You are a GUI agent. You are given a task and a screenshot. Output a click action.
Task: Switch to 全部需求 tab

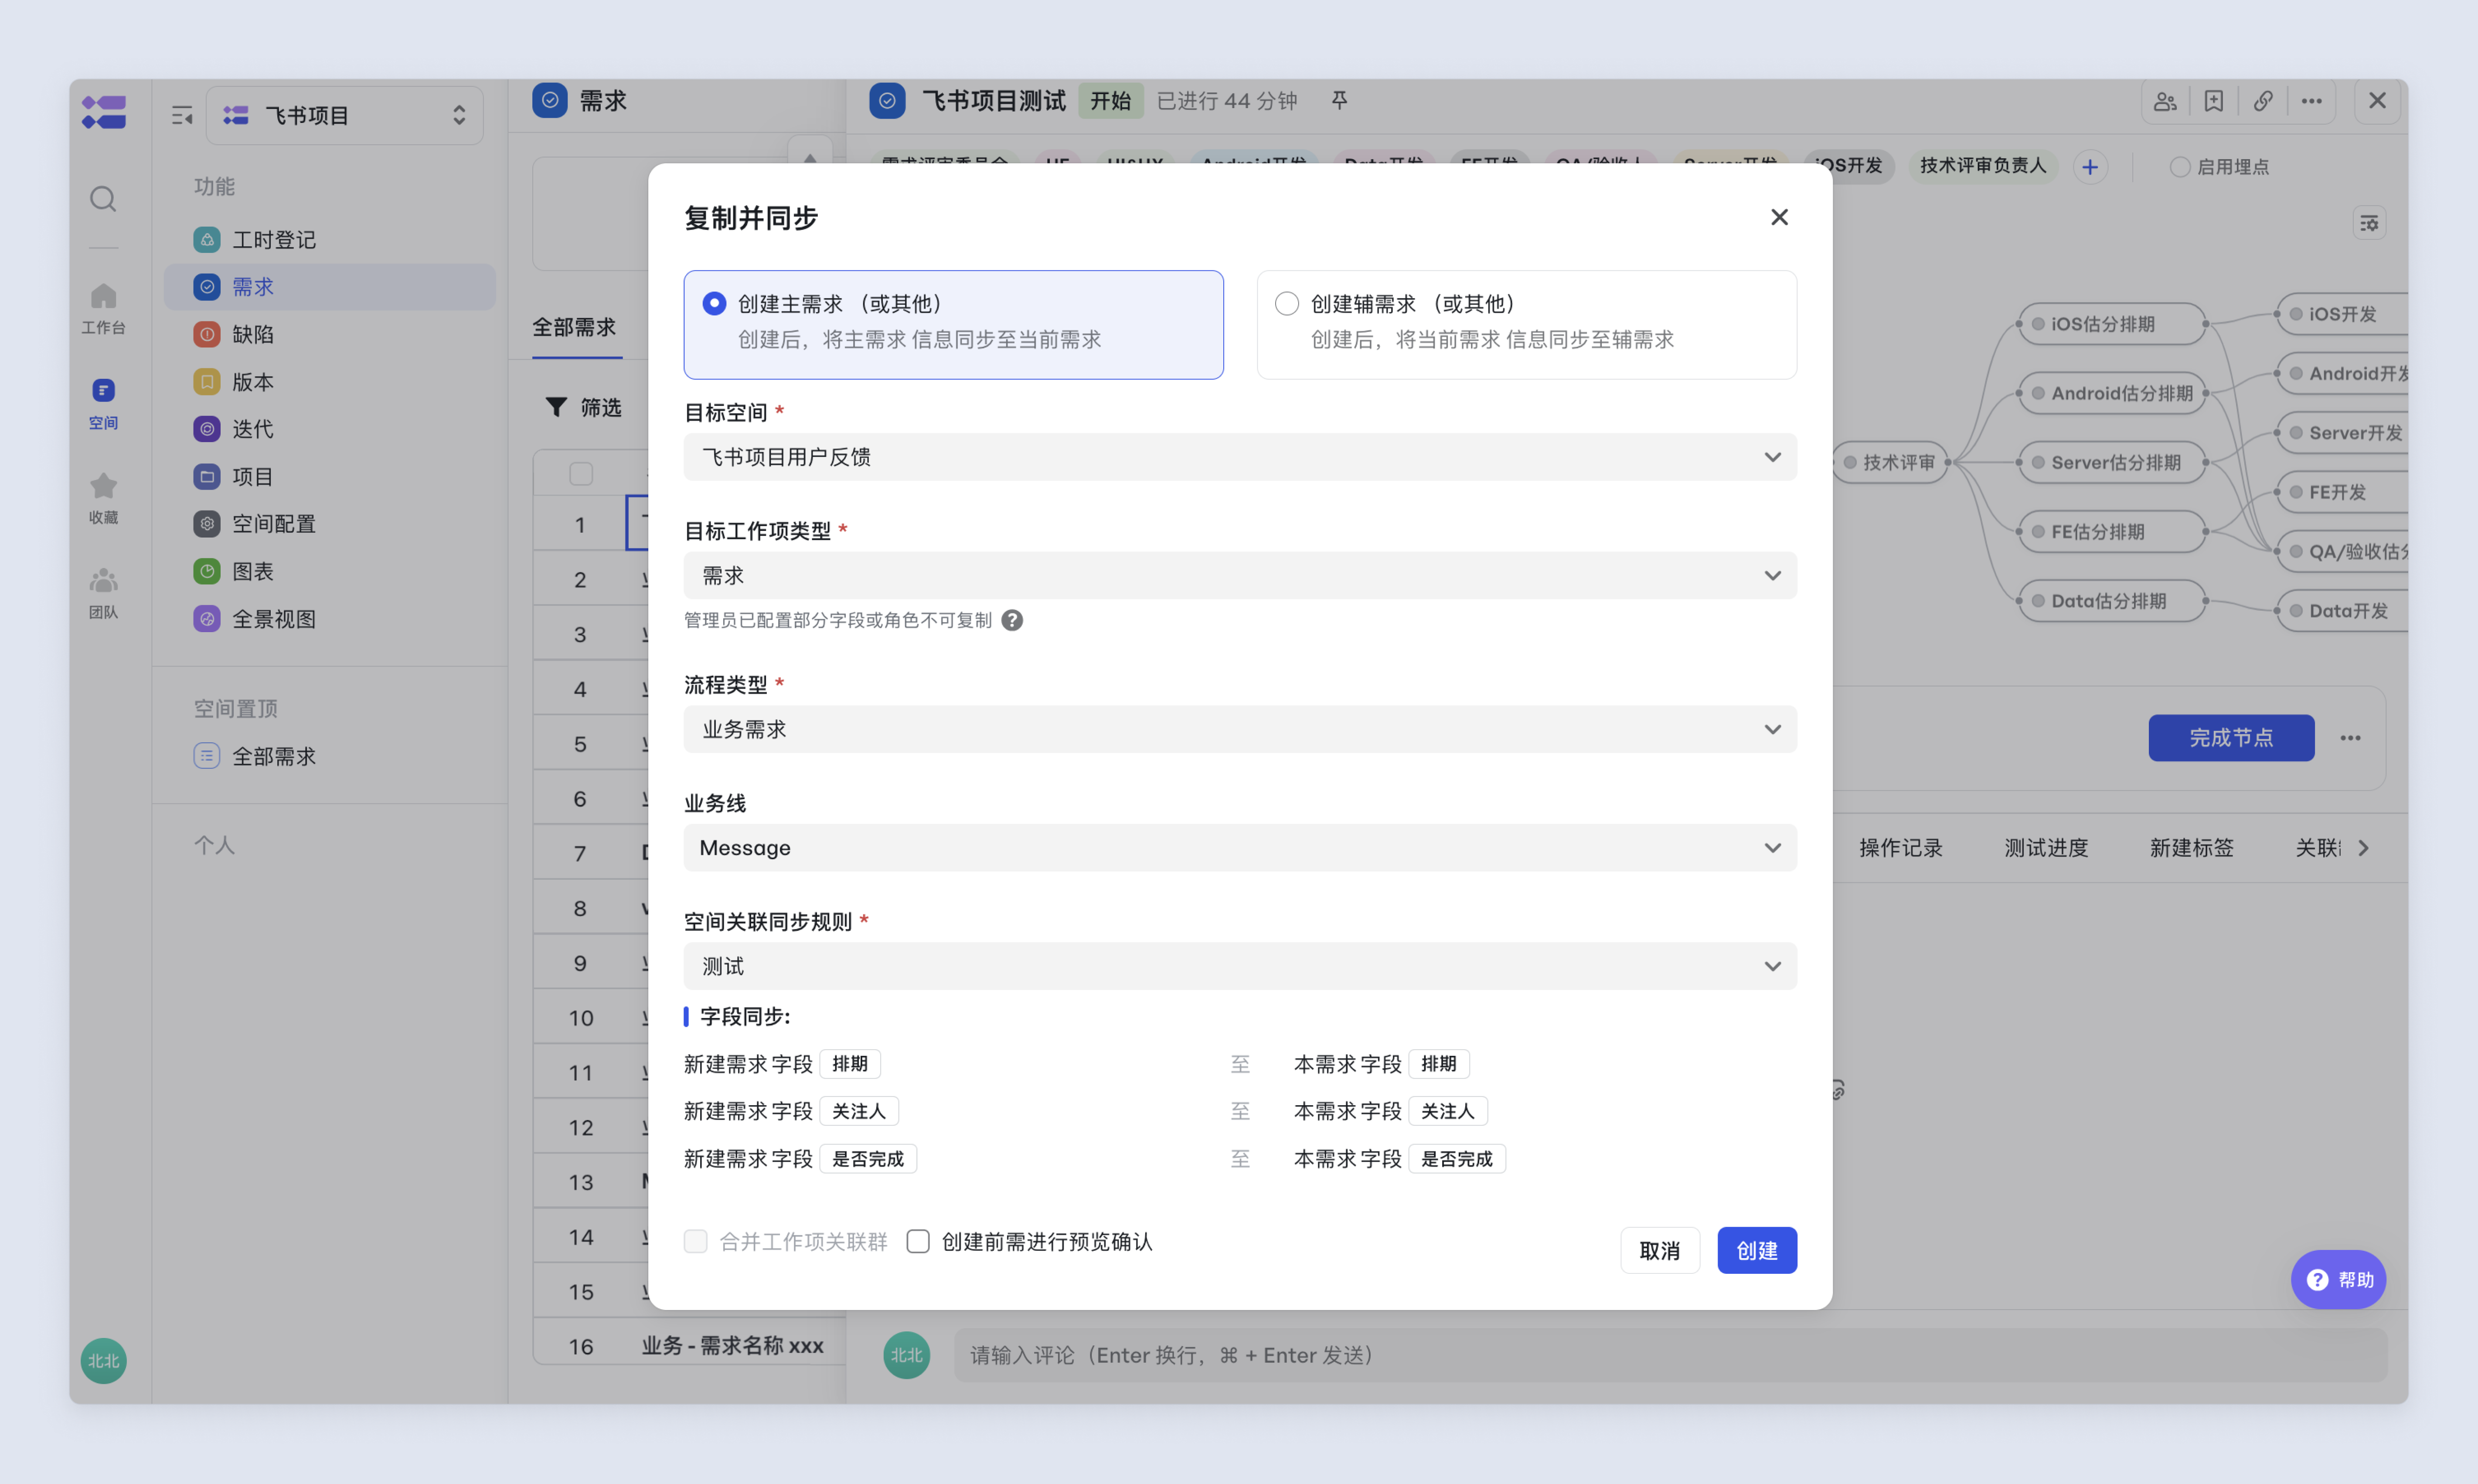(x=575, y=327)
